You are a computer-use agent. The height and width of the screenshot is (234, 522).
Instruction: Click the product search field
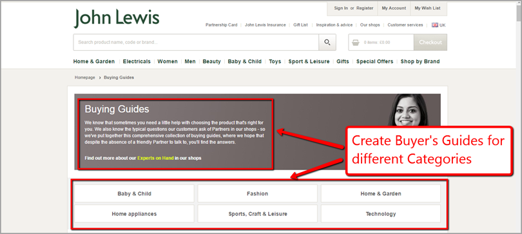point(196,43)
